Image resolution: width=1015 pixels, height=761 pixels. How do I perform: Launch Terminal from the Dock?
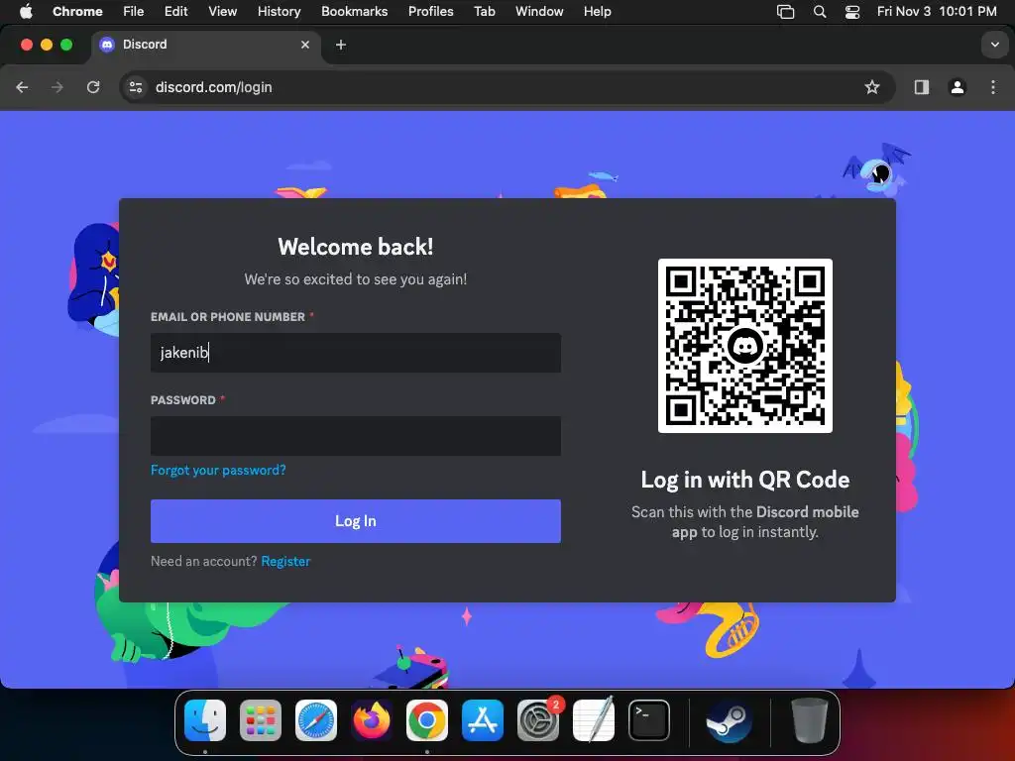tap(648, 720)
